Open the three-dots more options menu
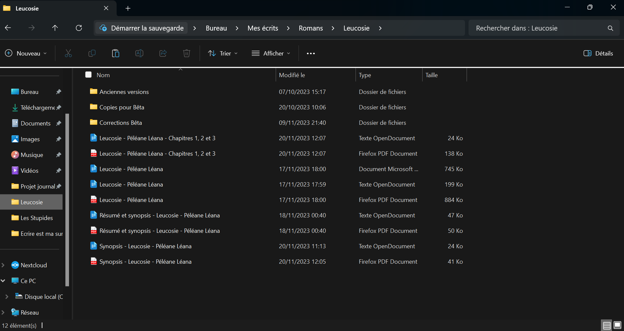The image size is (624, 331). click(311, 53)
